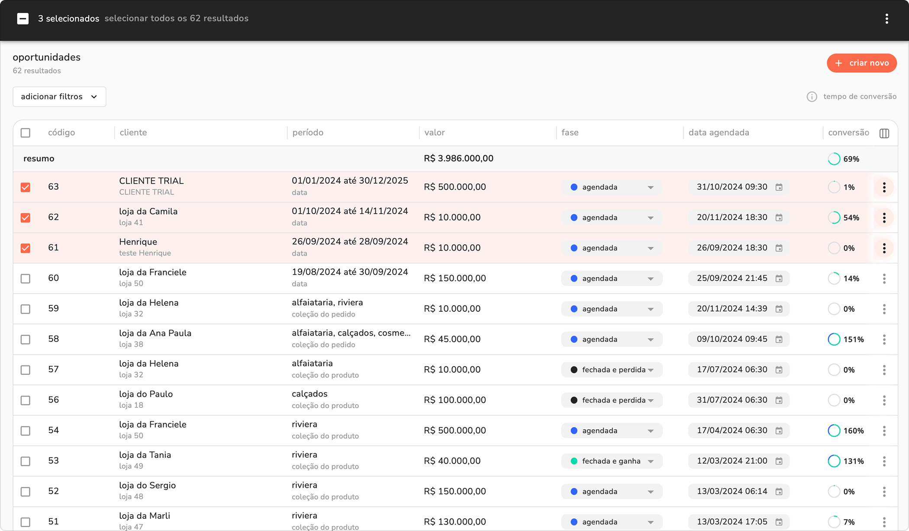The image size is (909, 531).
Task: Click the data agendada column header
Action: point(719,133)
